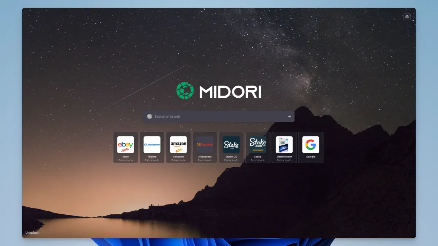The height and width of the screenshot is (246, 438).
Task: Open the eBay shortcut tile icon
Action: coord(126,145)
